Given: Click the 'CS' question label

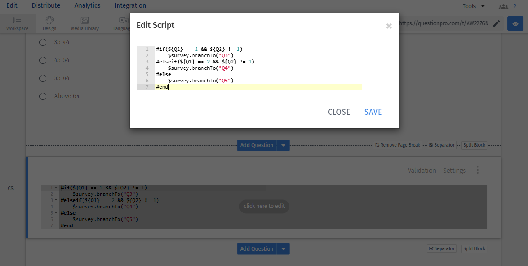Looking at the screenshot, I should coord(11,188).
